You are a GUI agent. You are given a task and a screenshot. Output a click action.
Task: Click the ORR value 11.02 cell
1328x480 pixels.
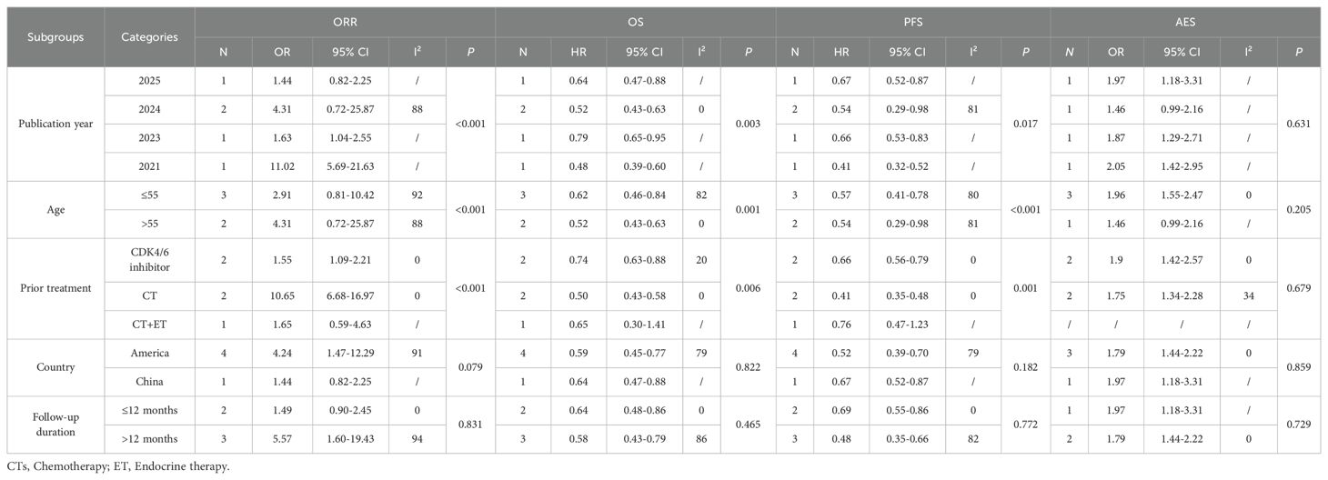279,165
